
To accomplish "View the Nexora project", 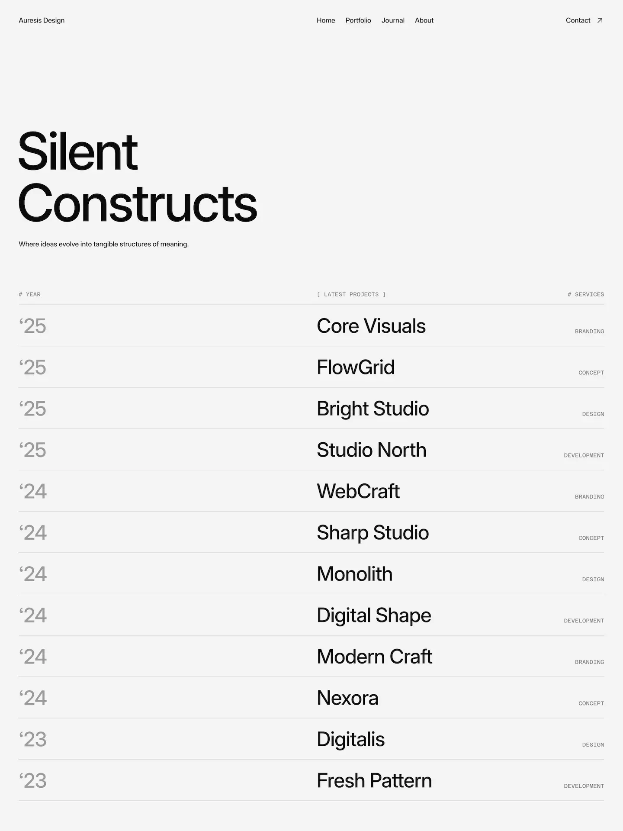I will tap(347, 698).
